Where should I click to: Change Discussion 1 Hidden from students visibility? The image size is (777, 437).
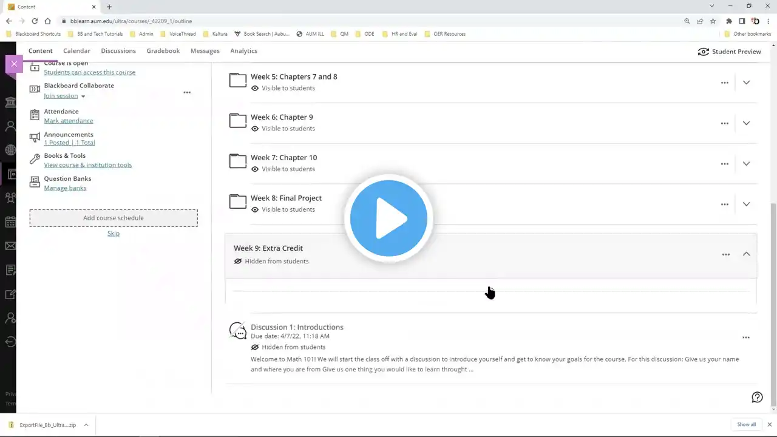pos(288,347)
